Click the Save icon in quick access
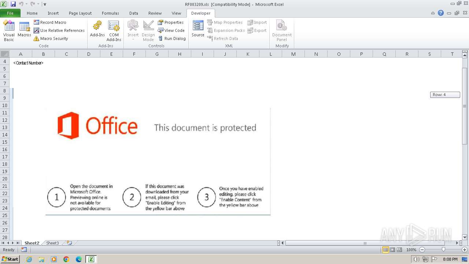The image size is (469, 264). pyautogui.click(x=13, y=4)
